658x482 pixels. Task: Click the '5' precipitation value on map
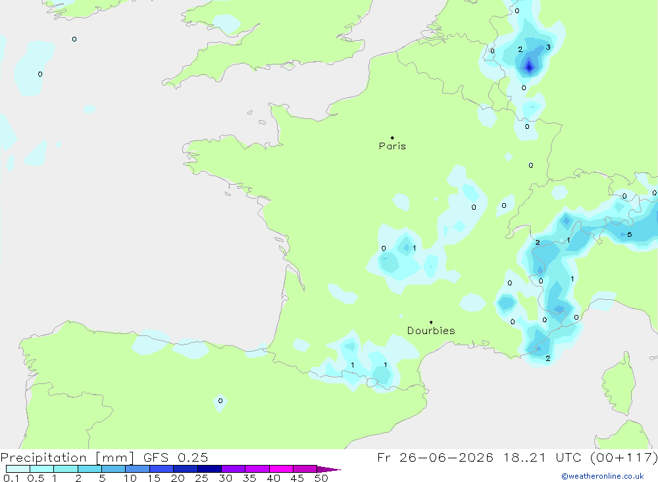point(630,235)
